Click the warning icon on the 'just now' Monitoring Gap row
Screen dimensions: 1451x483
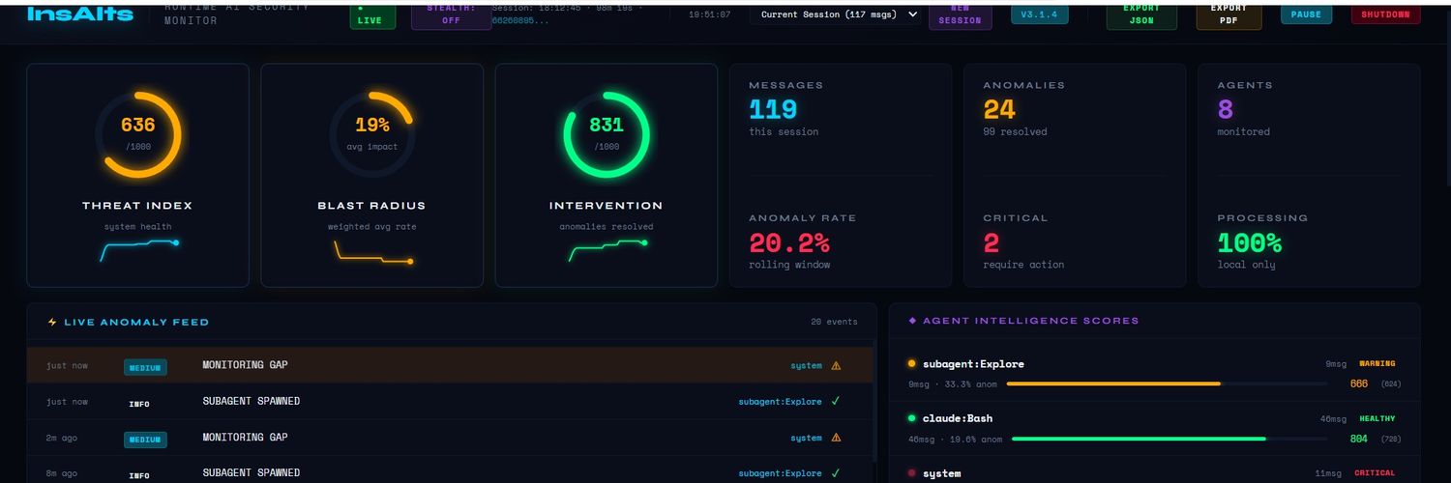[x=836, y=365]
